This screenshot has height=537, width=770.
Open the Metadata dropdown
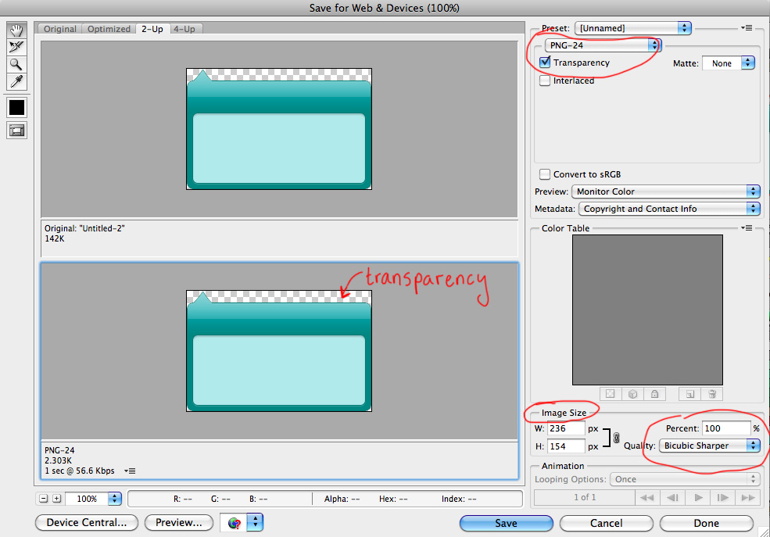pos(668,209)
